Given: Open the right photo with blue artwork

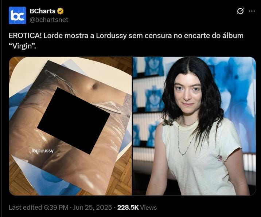Looking at the screenshot, I should [194, 126].
